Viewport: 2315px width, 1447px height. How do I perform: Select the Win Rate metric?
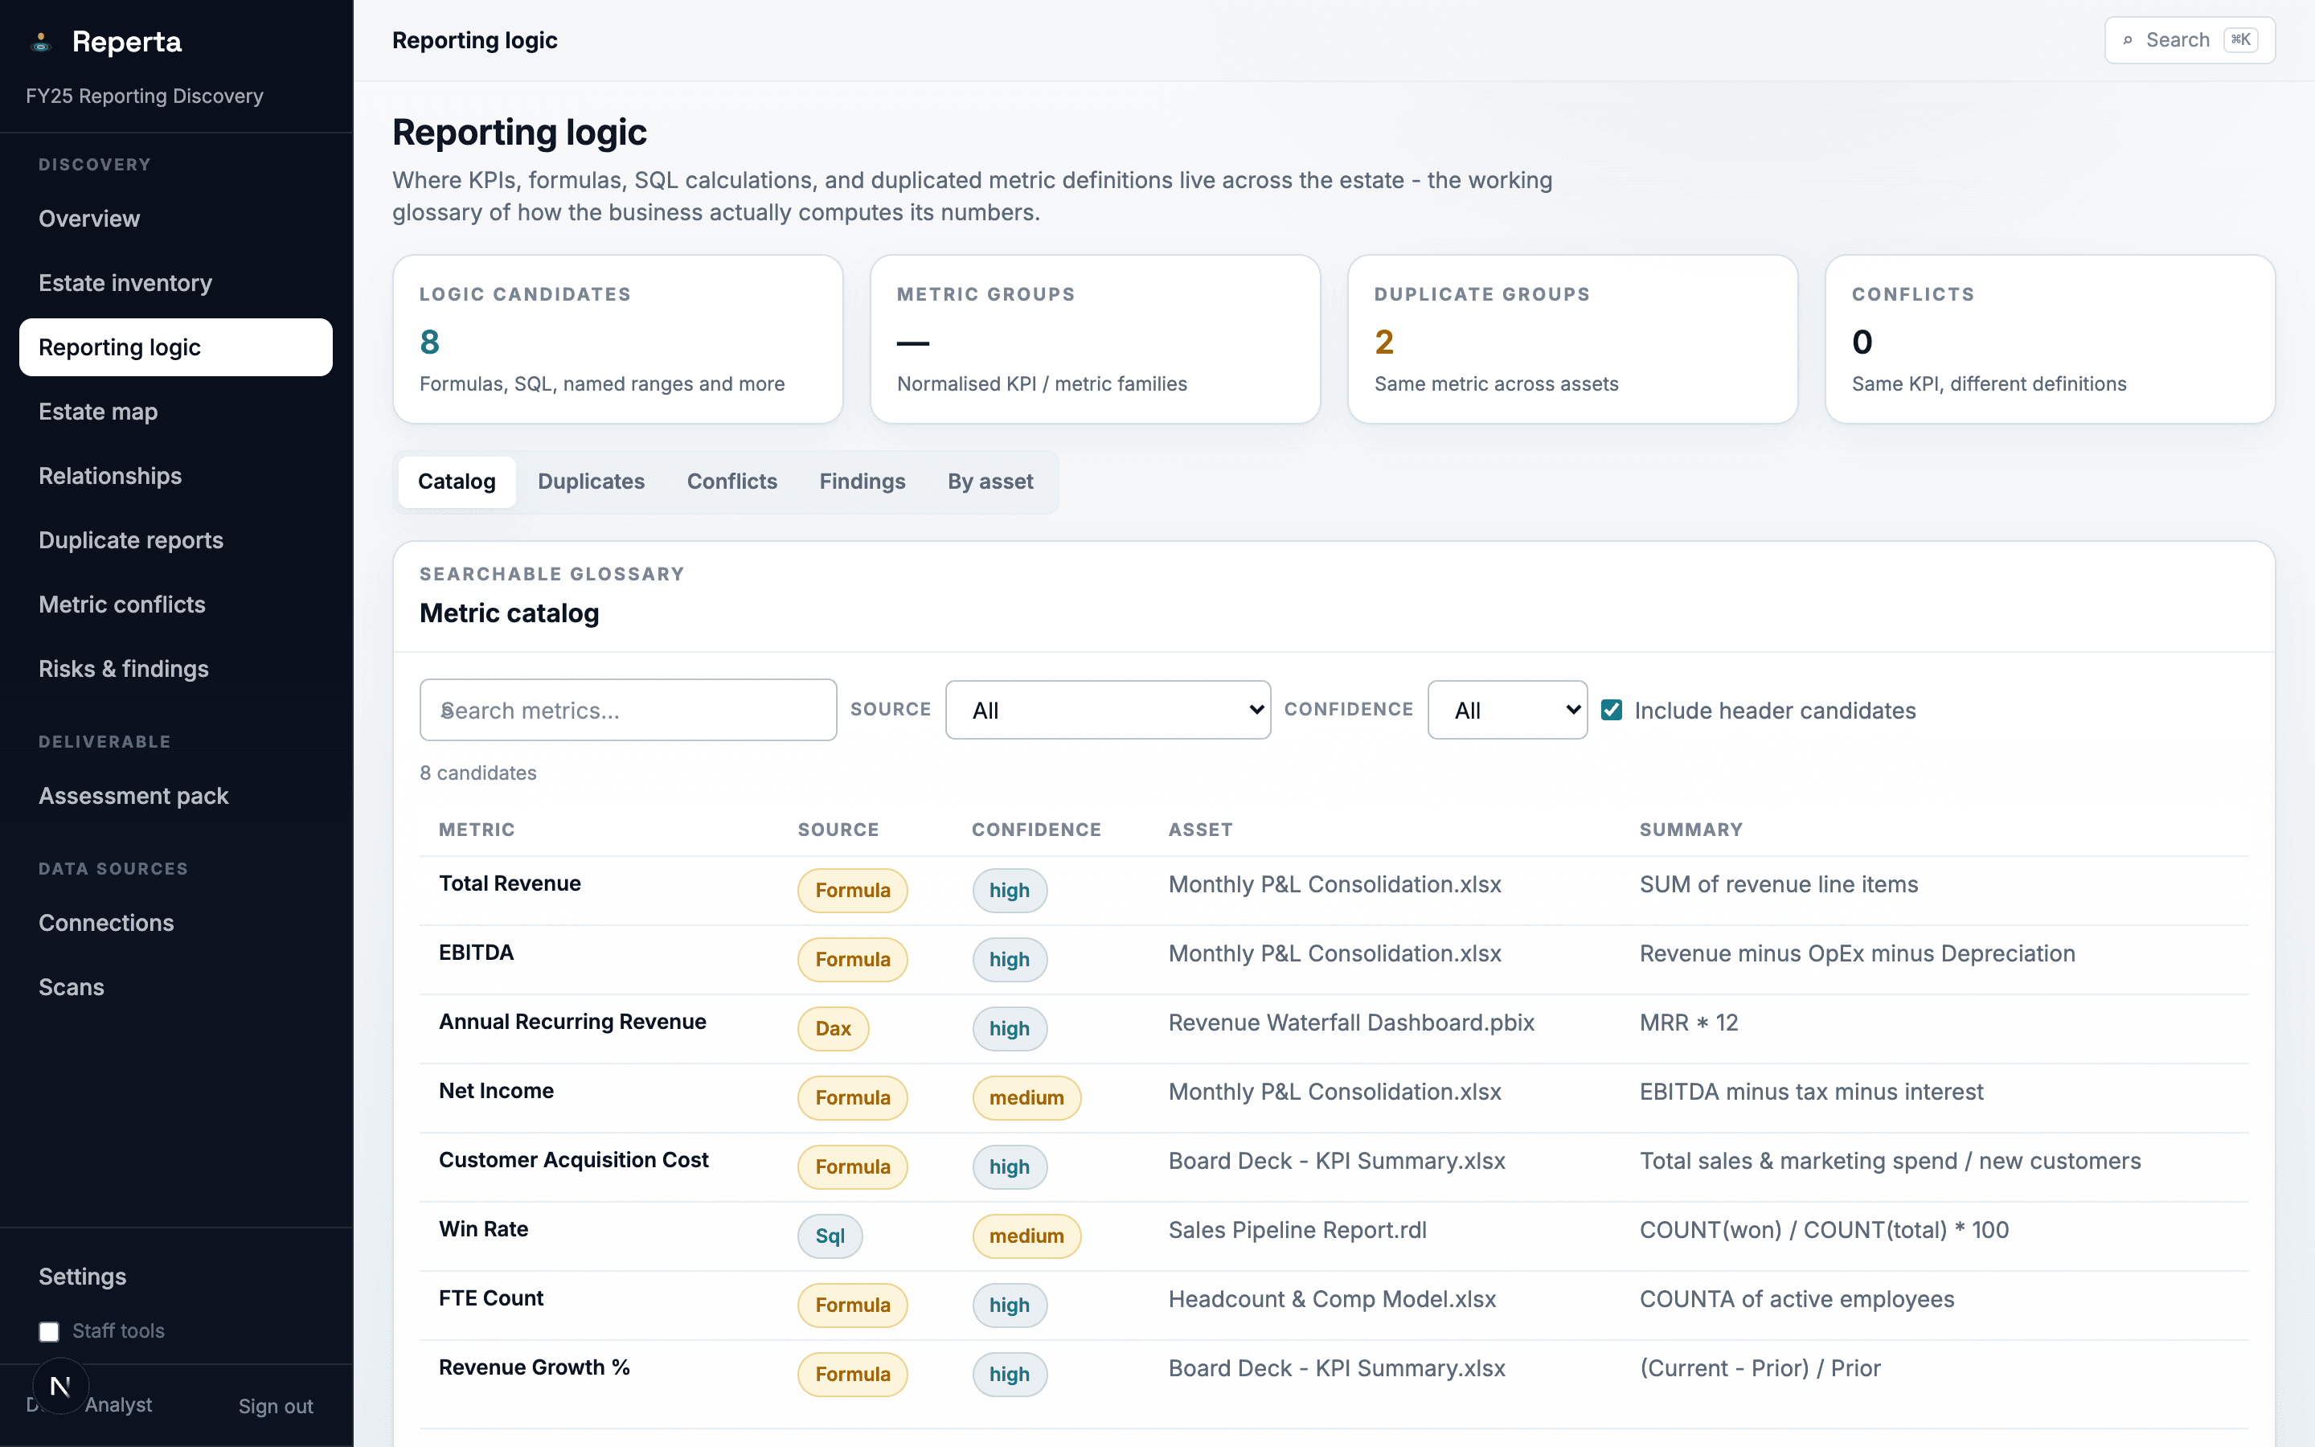click(483, 1229)
